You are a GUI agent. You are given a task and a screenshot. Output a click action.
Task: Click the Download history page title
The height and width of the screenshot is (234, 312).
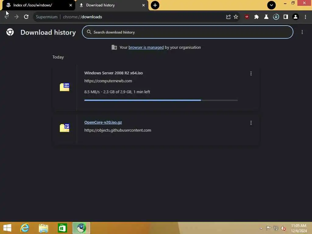[48, 32]
